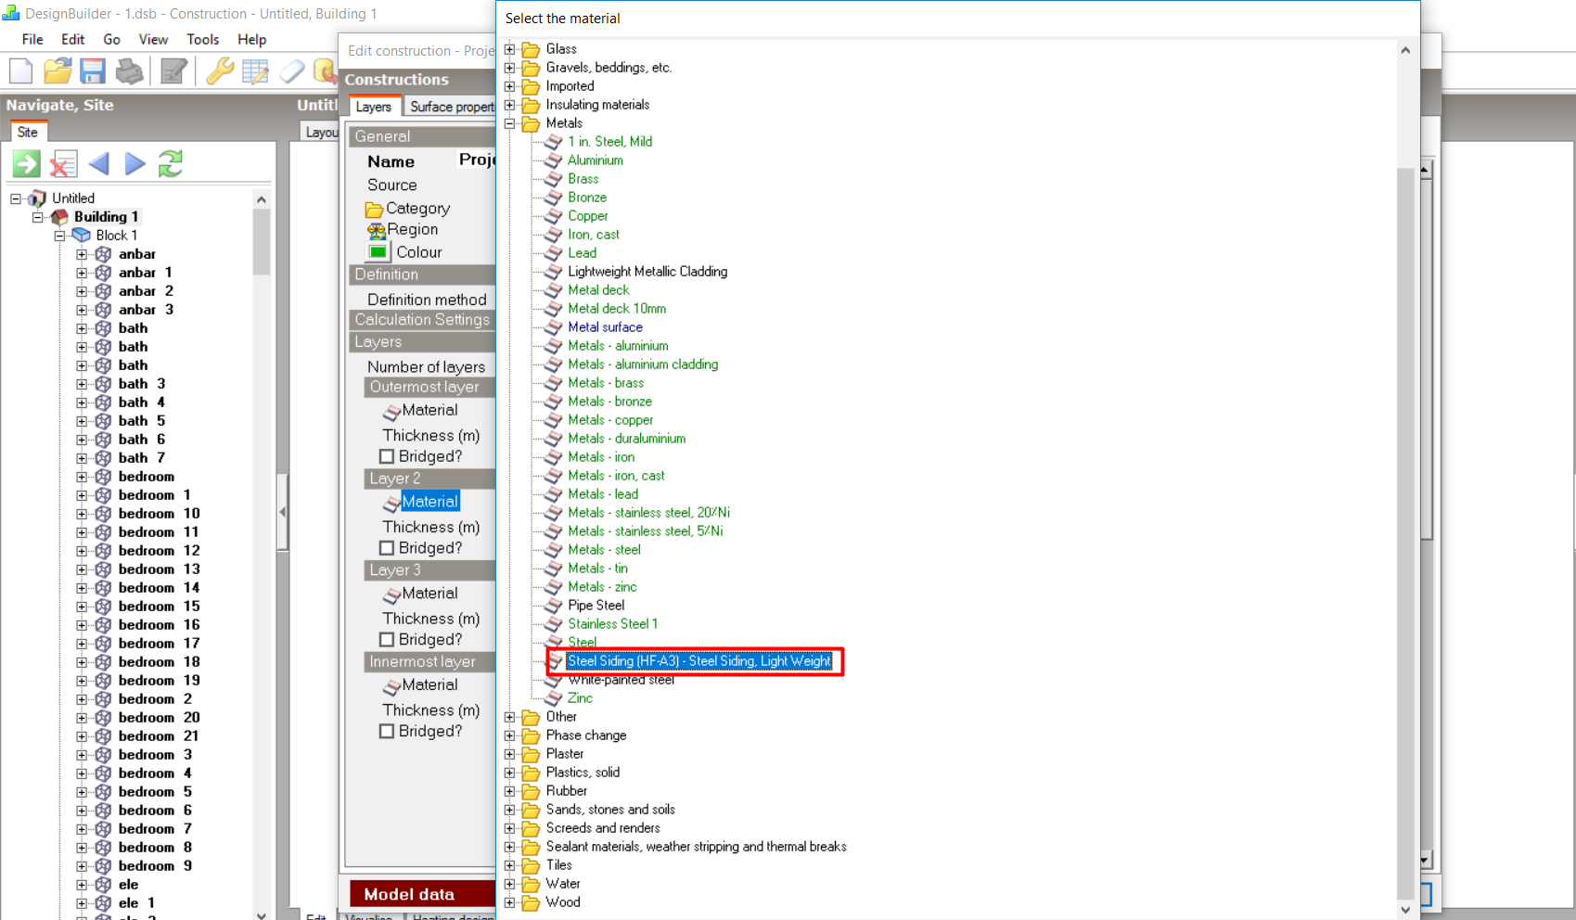The width and height of the screenshot is (1576, 920).
Task: Select Metals - stainless steel, 20%Ni
Action: coord(649,513)
